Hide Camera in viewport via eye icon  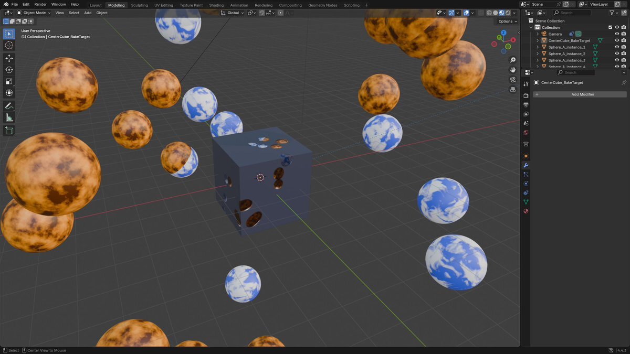617,34
